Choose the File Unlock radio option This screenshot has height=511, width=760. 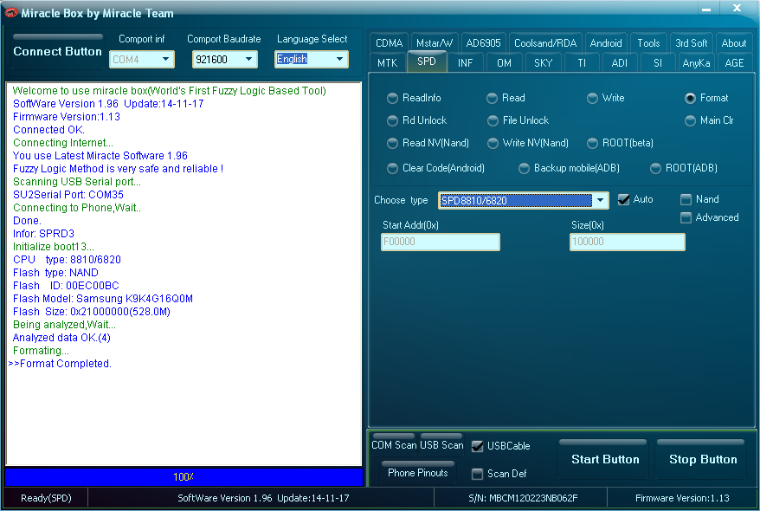tap(518, 120)
